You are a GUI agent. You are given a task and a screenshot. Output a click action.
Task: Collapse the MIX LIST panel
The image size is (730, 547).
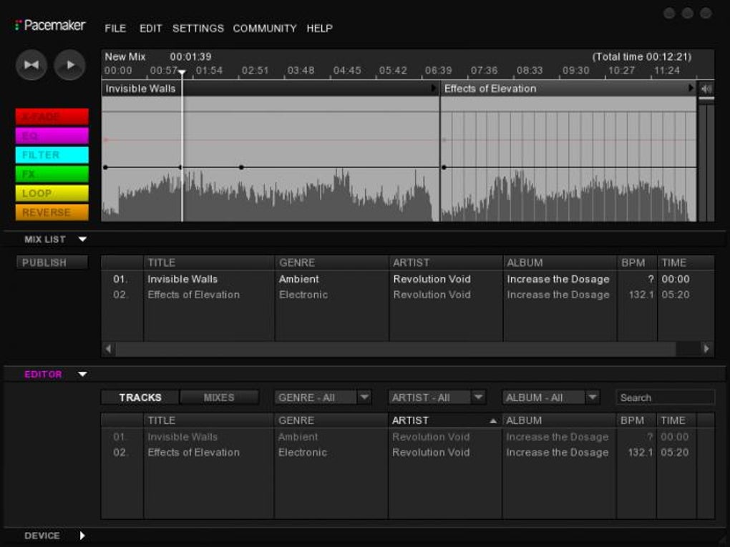tap(82, 239)
